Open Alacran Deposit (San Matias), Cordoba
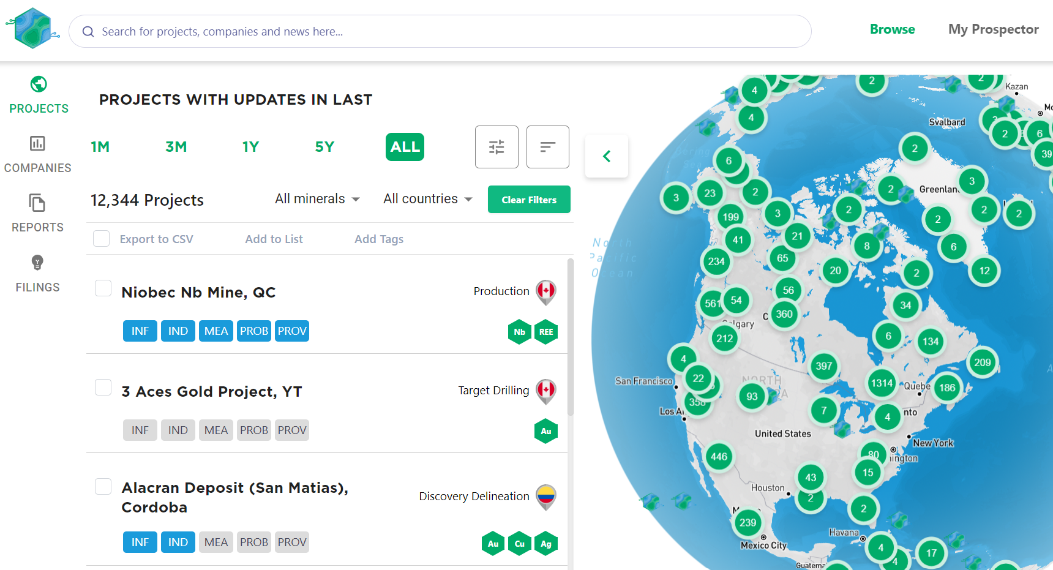1053x570 pixels. click(234, 498)
